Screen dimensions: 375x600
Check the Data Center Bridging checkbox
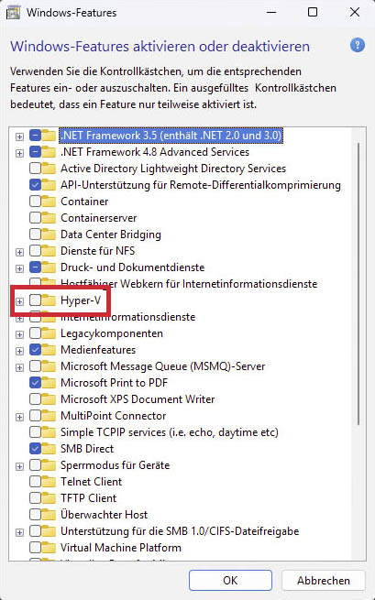[x=35, y=235]
